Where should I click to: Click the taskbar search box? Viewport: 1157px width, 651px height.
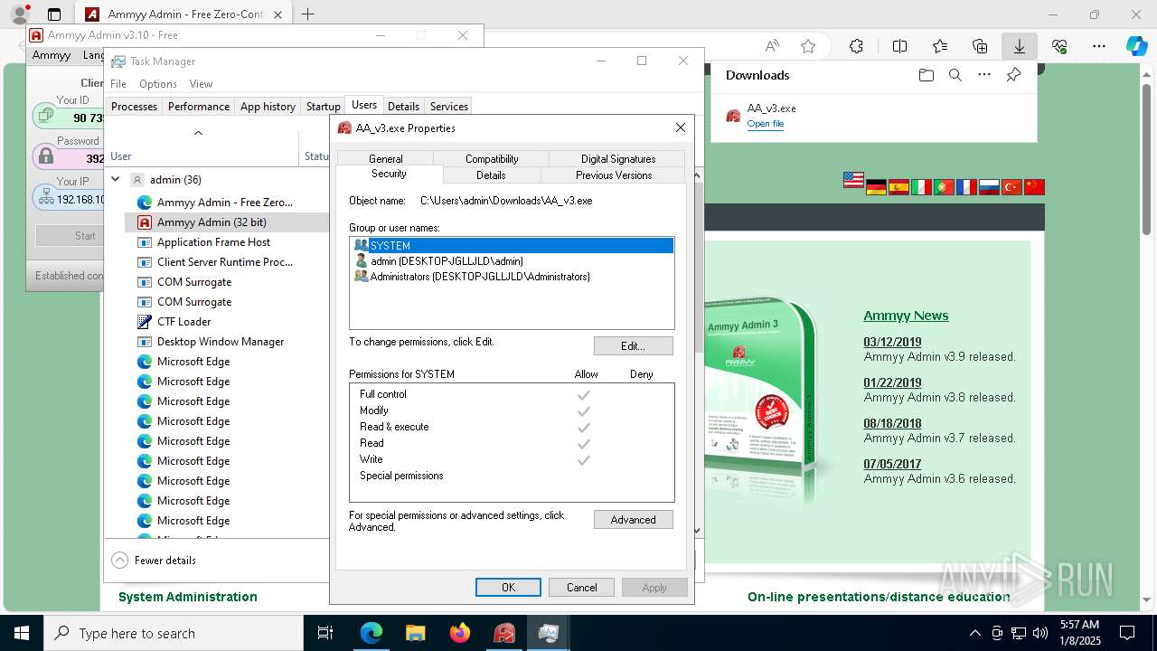[174, 633]
